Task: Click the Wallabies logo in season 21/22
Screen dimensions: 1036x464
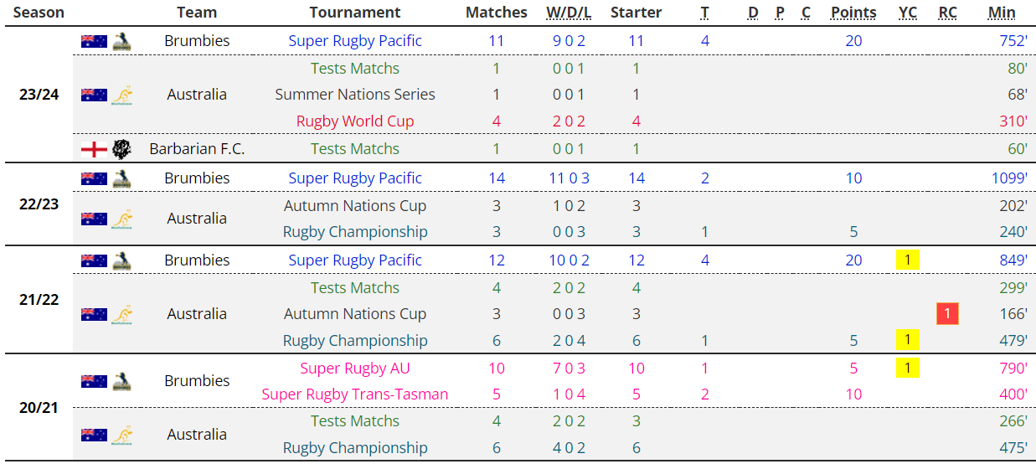Action: point(122,314)
